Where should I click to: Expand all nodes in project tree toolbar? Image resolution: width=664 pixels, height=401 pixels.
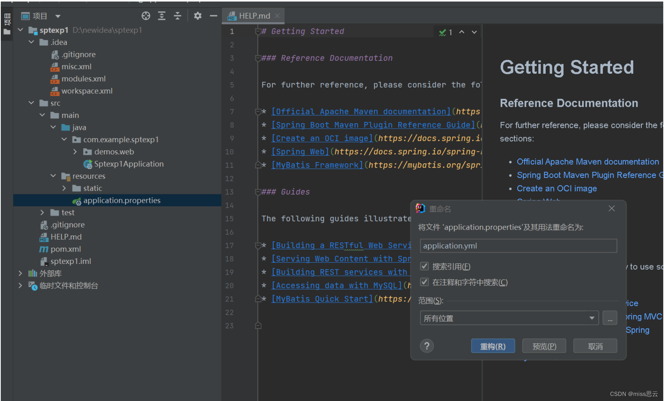(162, 16)
